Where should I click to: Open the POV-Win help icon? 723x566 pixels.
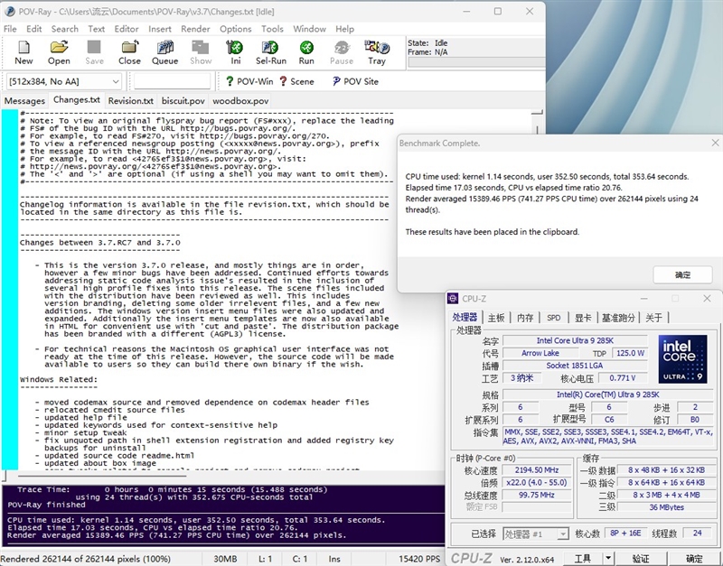click(x=249, y=81)
